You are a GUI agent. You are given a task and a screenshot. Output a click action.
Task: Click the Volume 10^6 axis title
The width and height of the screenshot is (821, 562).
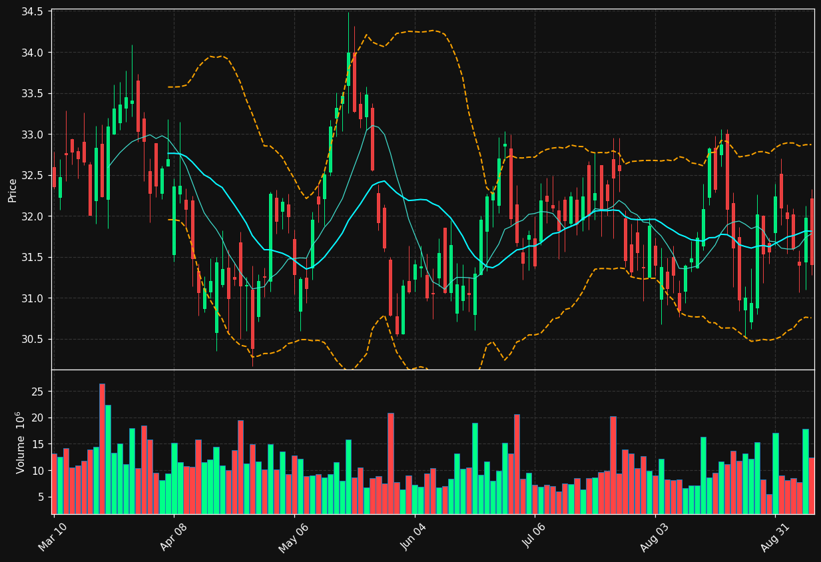(21, 442)
